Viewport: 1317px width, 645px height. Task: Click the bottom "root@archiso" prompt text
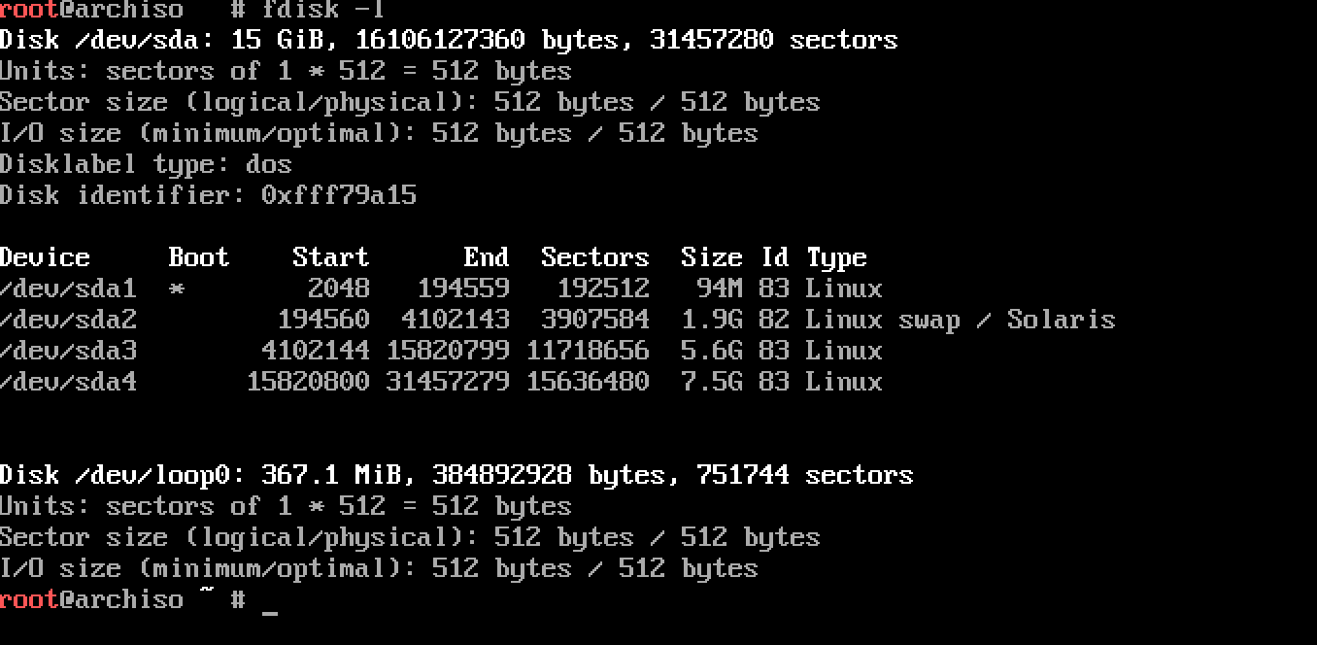point(91,599)
